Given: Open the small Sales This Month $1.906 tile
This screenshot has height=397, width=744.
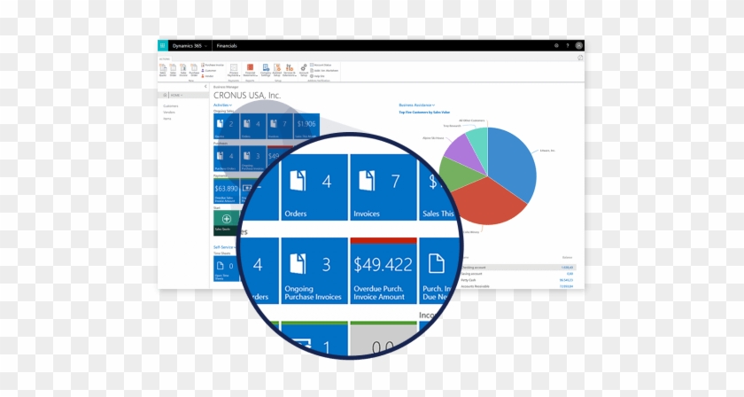Looking at the screenshot, I should (x=306, y=127).
